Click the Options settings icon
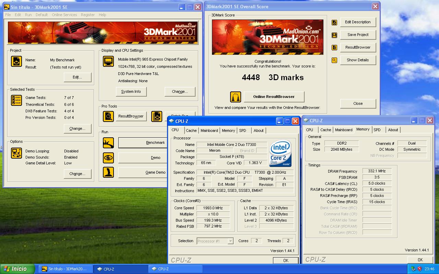The image size is (439, 274). tap(16, 153)
